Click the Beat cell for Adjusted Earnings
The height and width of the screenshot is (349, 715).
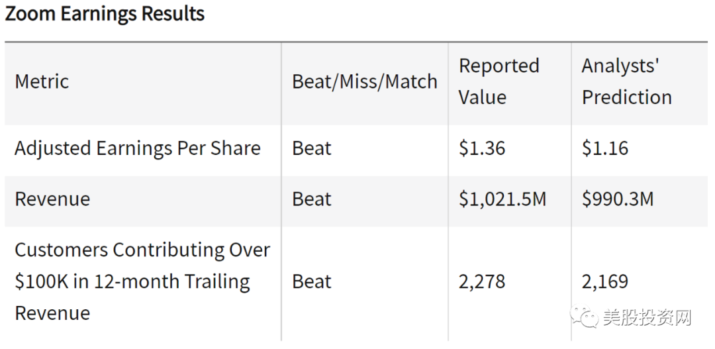311,148
